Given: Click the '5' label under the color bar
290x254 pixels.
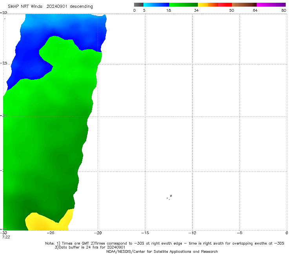Looking at the screenshot, I should 144,10.
